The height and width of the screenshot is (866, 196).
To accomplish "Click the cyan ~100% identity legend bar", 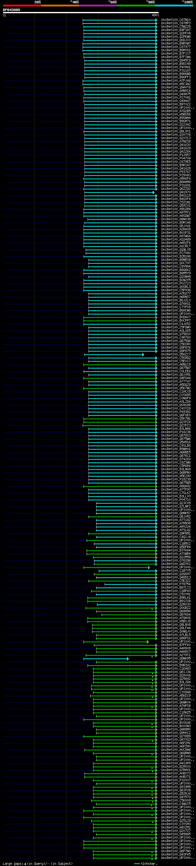I will (174, 6).
